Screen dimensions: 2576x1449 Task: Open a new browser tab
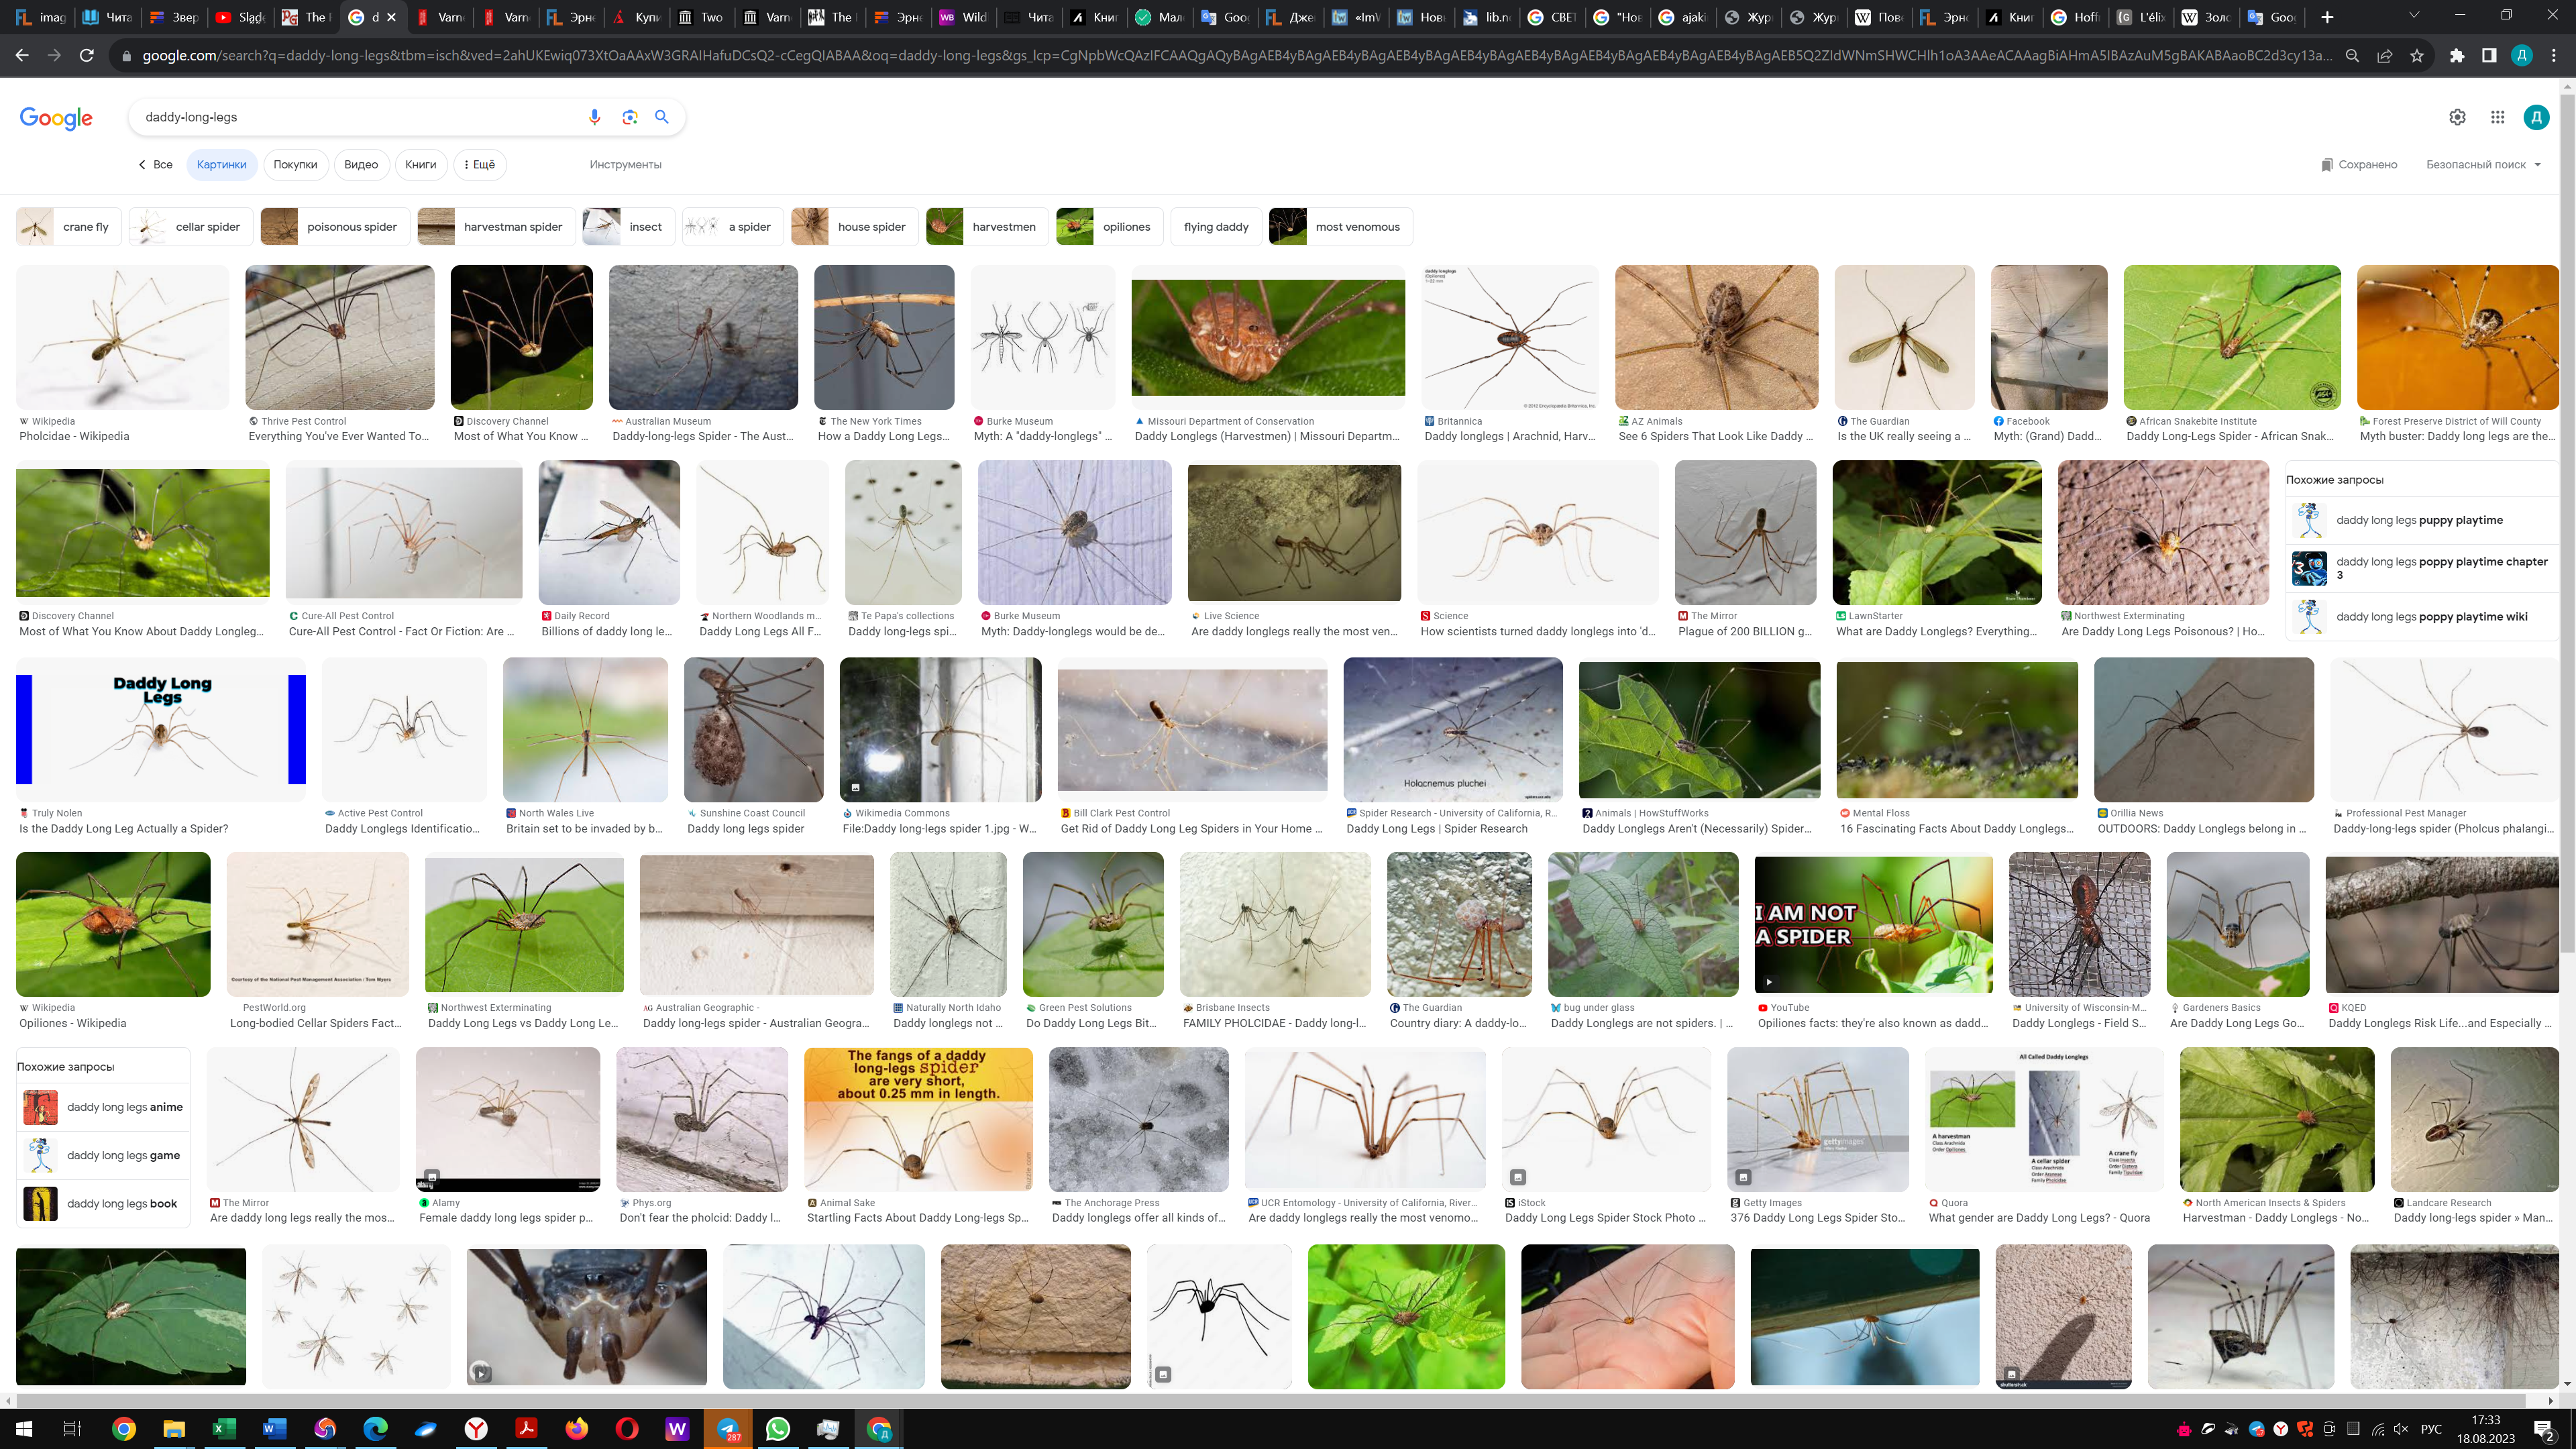(x=2327, y=17)
